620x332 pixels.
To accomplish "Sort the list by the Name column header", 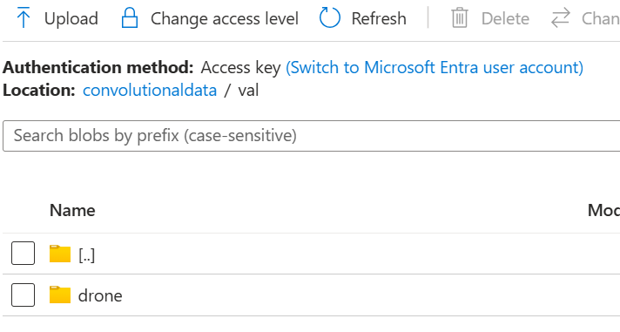I will 72,211.
